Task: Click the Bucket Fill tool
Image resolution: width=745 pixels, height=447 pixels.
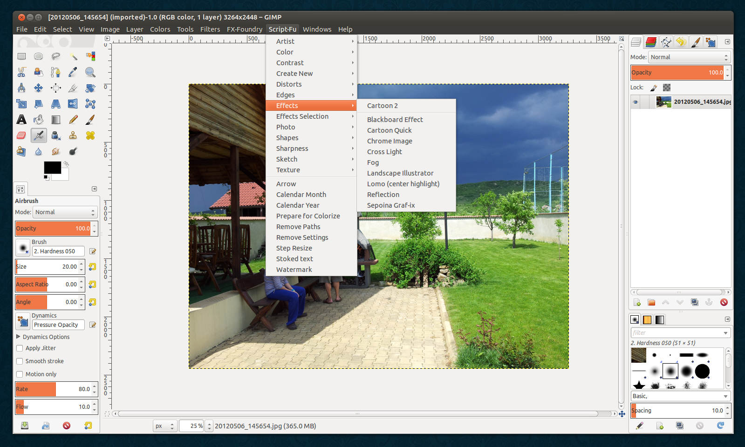Action: (x=39, y=120)
